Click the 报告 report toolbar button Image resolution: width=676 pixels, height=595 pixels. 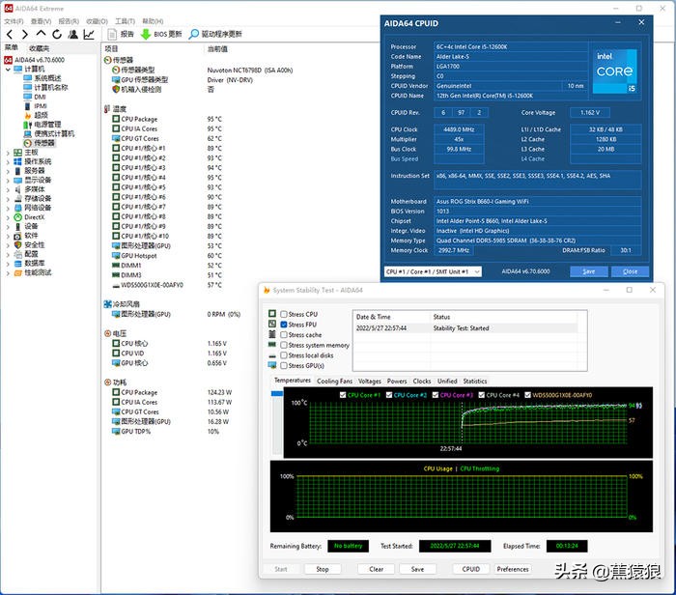click(121, 34)
